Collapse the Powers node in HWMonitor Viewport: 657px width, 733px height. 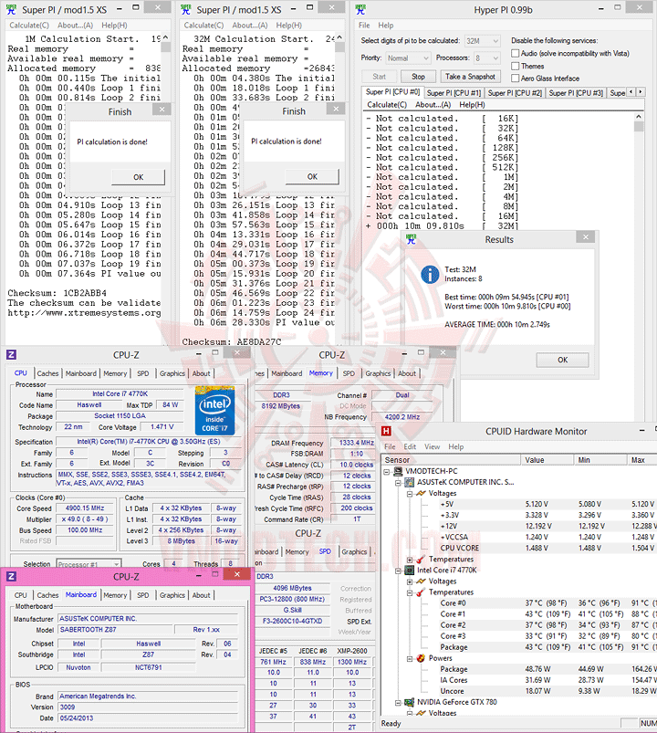tap(410, 659)
